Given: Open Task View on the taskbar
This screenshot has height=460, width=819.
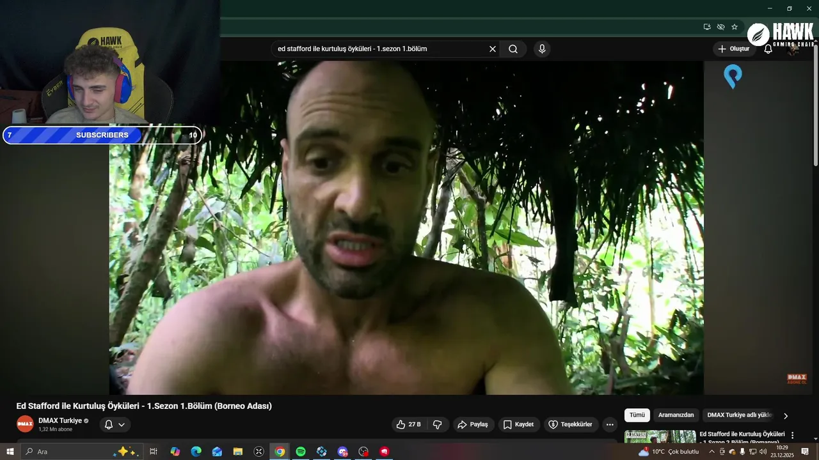Looking at the screenshot, I should [154, 452].
